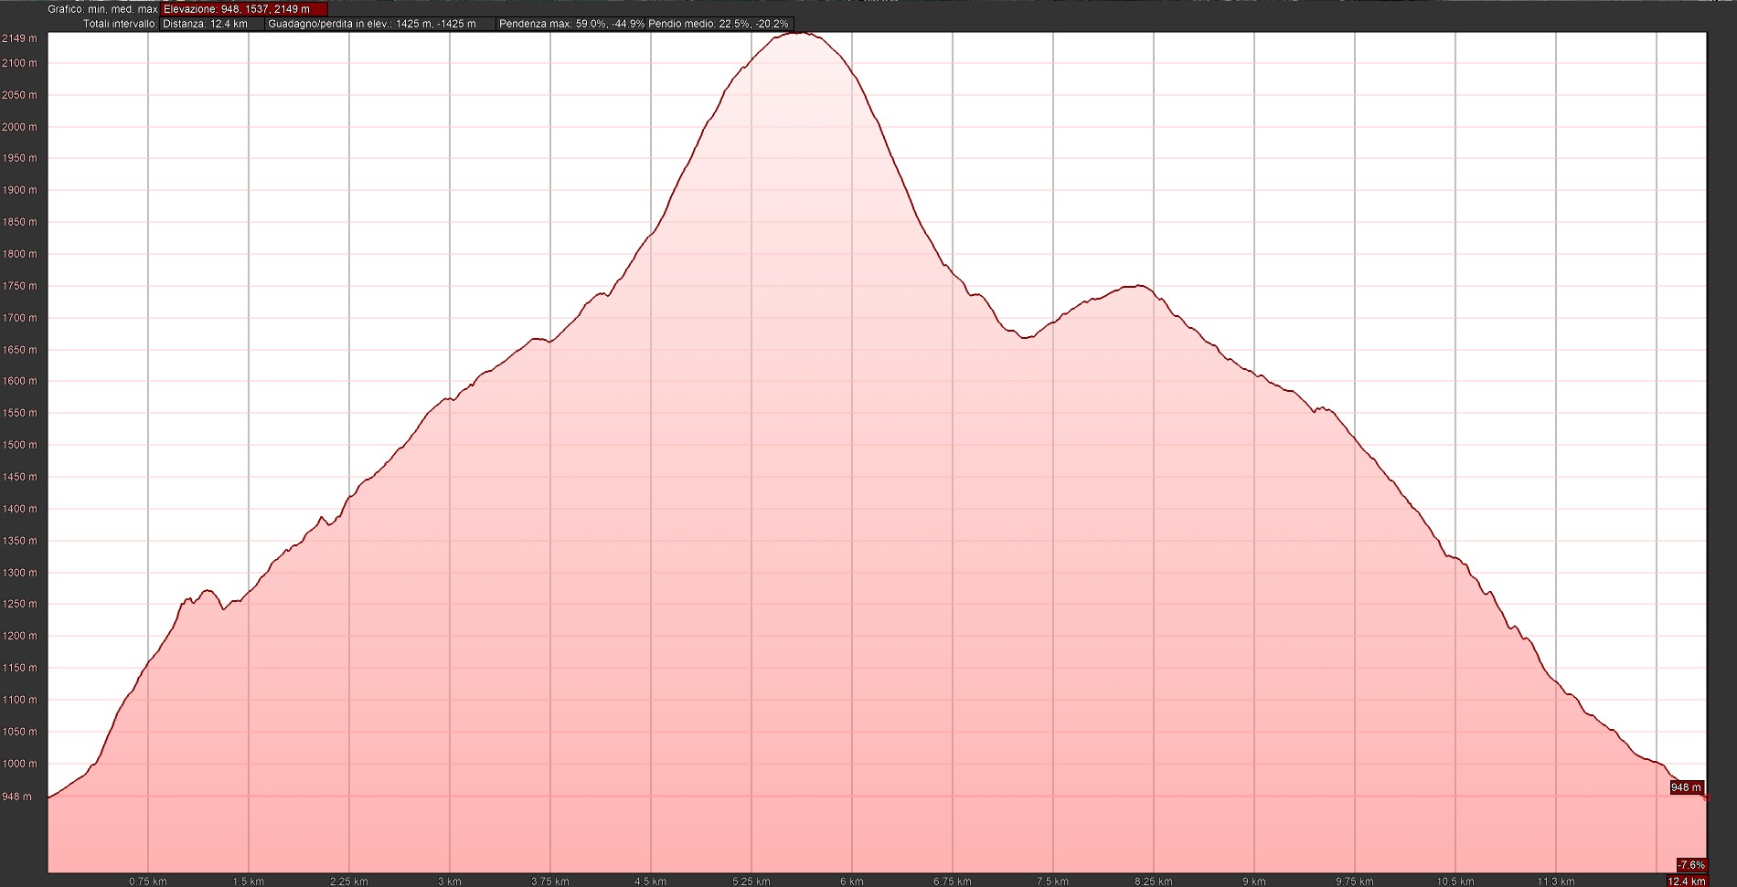Viewport: 1737px width, 887px height.
Task: Click the Totali intervallo label
Action: point(120,24)
